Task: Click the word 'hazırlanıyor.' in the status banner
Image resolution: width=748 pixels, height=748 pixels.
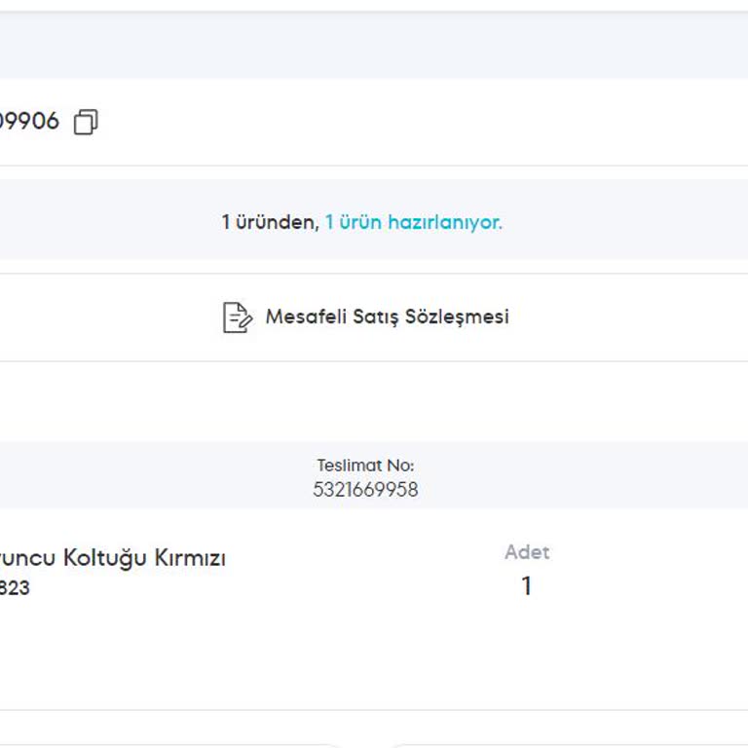Action: point(445,222)
